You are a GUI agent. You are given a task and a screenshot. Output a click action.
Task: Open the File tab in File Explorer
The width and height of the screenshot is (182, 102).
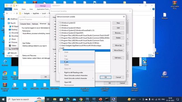click(x=8, y=9)
